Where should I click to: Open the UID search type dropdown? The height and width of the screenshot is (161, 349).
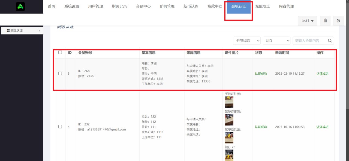tap(276, 40)
